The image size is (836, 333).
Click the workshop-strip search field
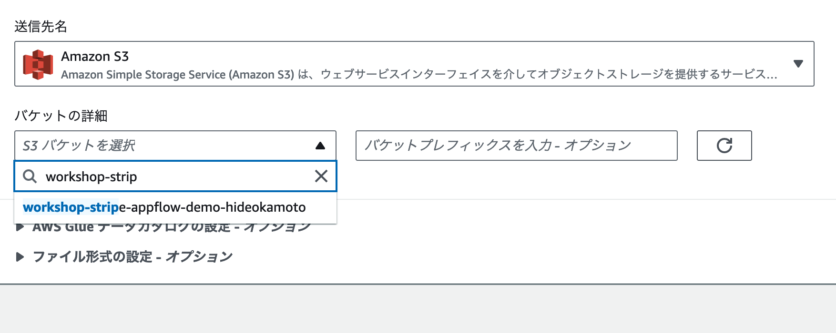[x=176, y=176]
